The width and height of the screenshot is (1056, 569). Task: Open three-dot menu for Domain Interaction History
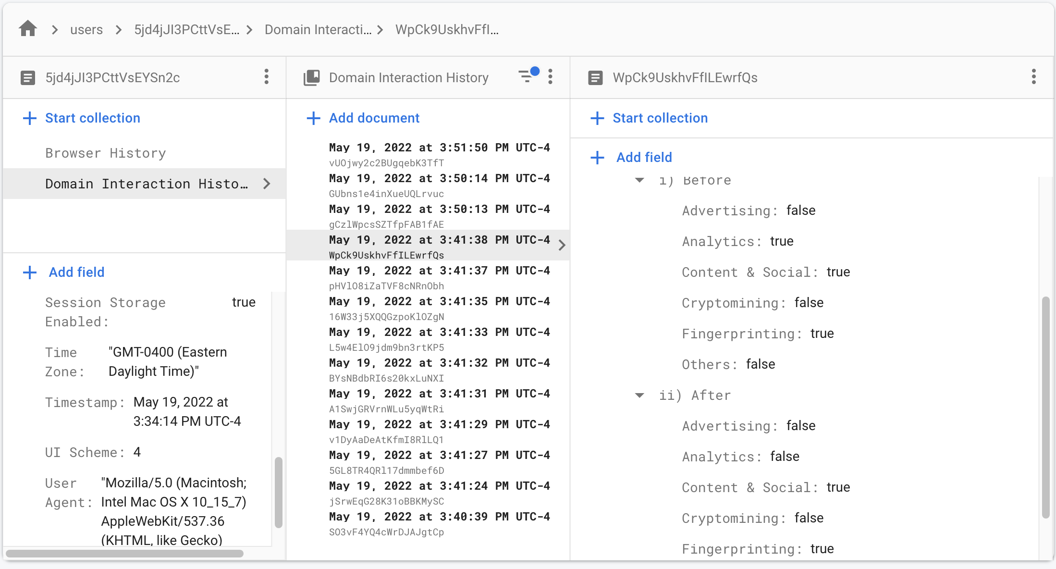pyautogui.click(x=551, y=77)
